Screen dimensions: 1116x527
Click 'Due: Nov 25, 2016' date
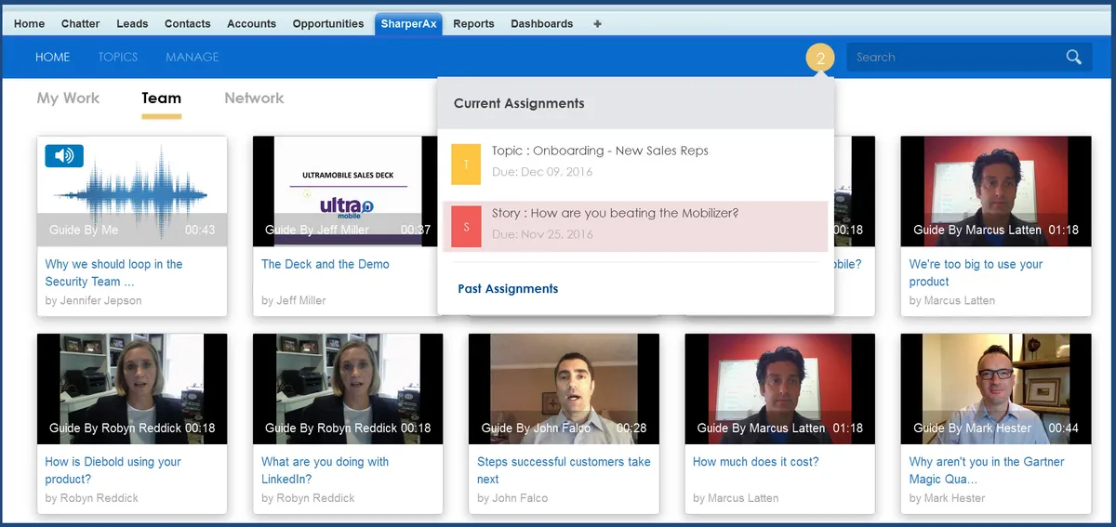coord(542,234)
